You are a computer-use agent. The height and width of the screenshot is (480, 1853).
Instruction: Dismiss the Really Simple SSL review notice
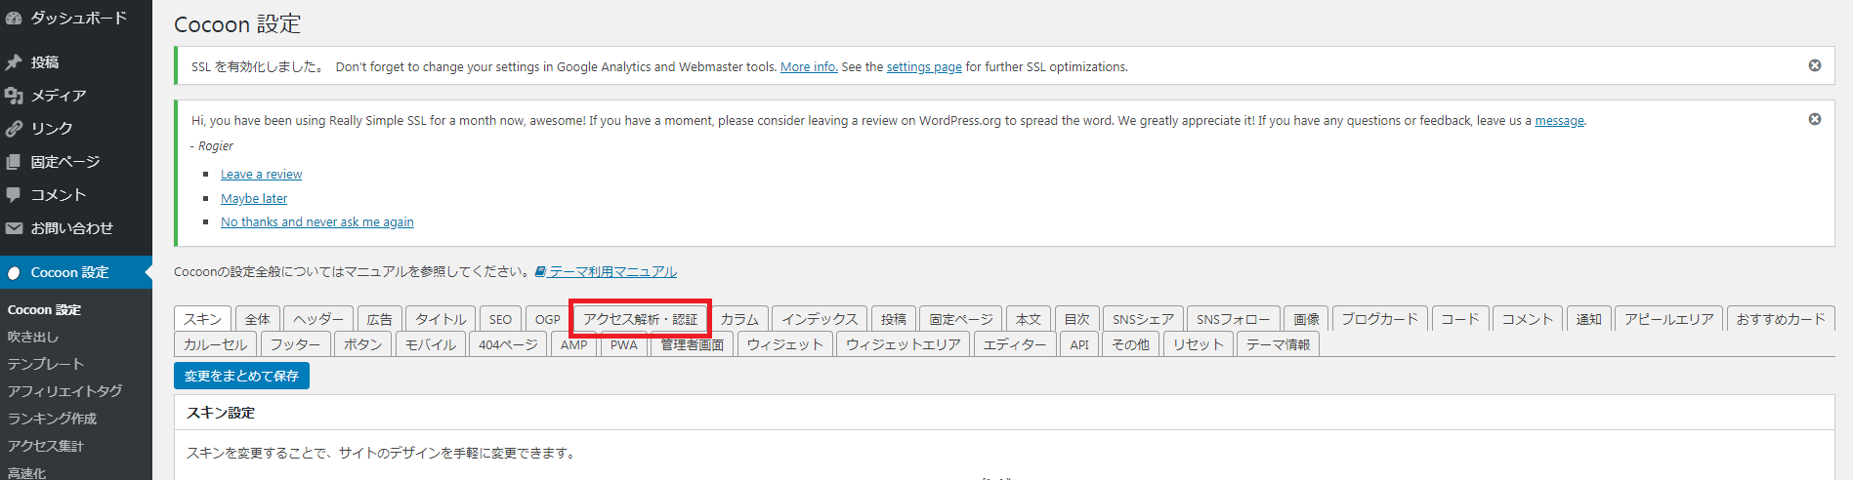[1815, 119]
